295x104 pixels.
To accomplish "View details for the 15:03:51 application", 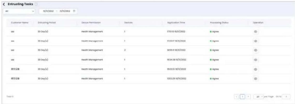I will [256, 69].
